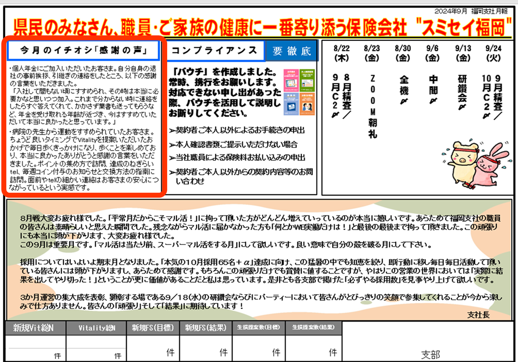This screenshot has height=362, width=518.
Task: Click the "Vitality総N" table header
Action: [96, 328]
